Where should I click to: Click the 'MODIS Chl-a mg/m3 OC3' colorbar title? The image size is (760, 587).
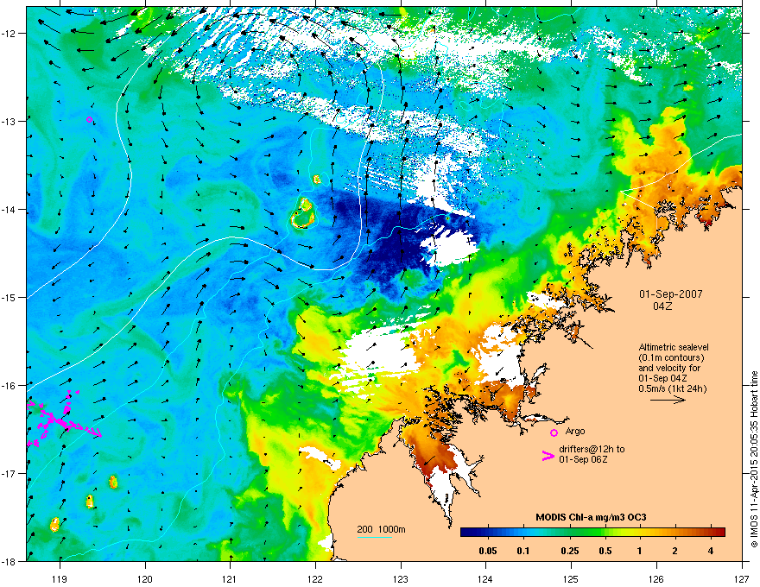591,517
